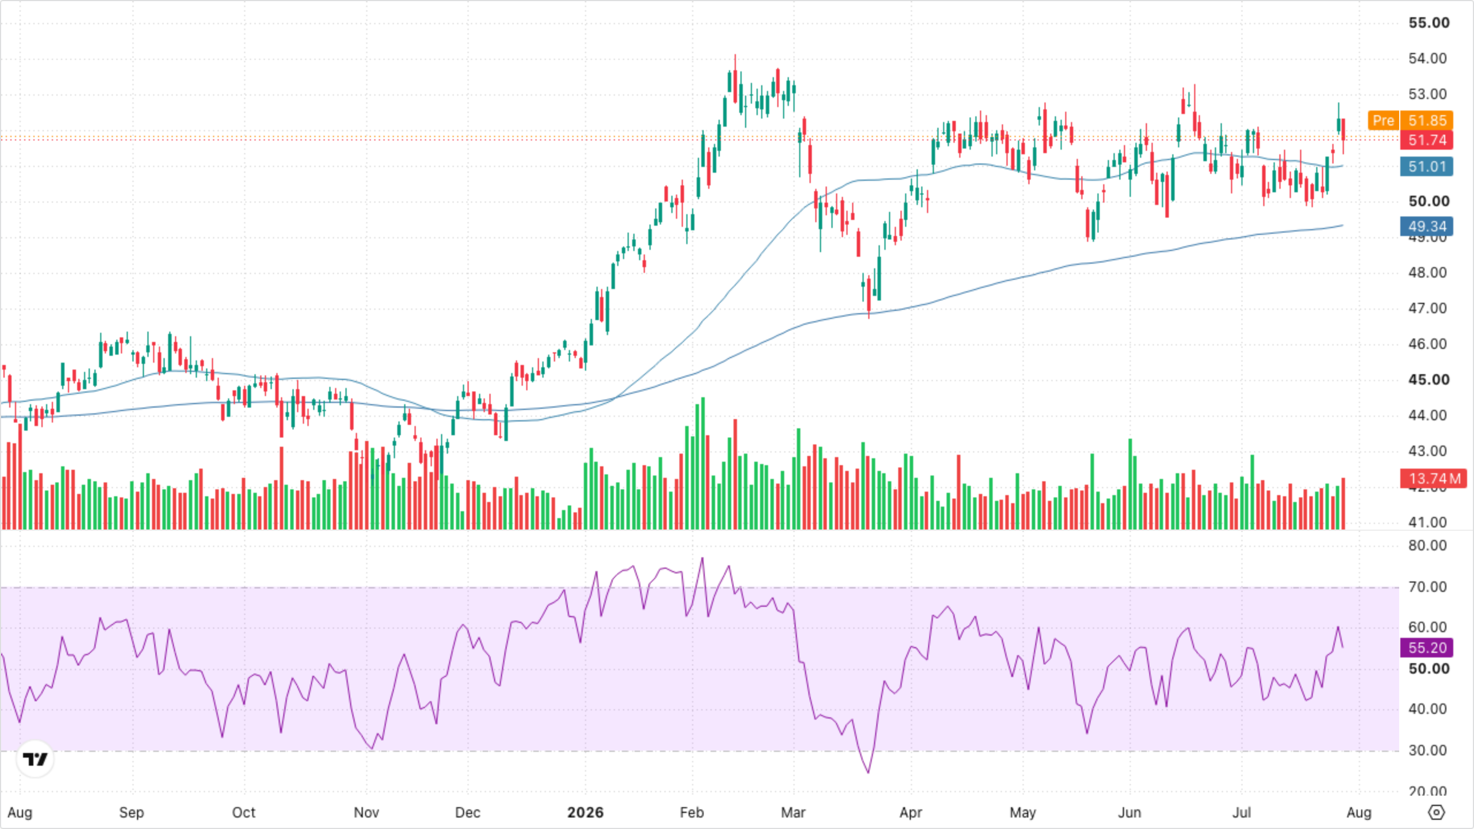Click the purple 55.20 RSI value label
The image size is (1474, 829).
point(1427,648)
